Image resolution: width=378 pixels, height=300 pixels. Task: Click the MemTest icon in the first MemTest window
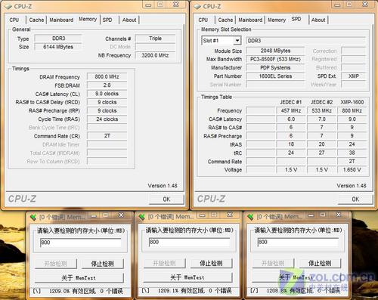[x=33, y=217]
